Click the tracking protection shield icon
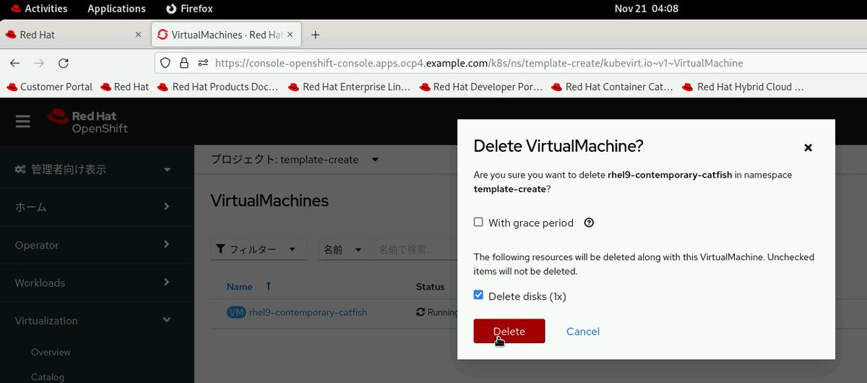 coord(165,63)
